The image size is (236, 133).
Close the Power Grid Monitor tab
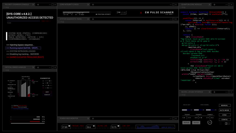click(x=88, y=119)
